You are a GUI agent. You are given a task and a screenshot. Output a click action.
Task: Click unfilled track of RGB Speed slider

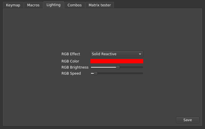[120, 73]
